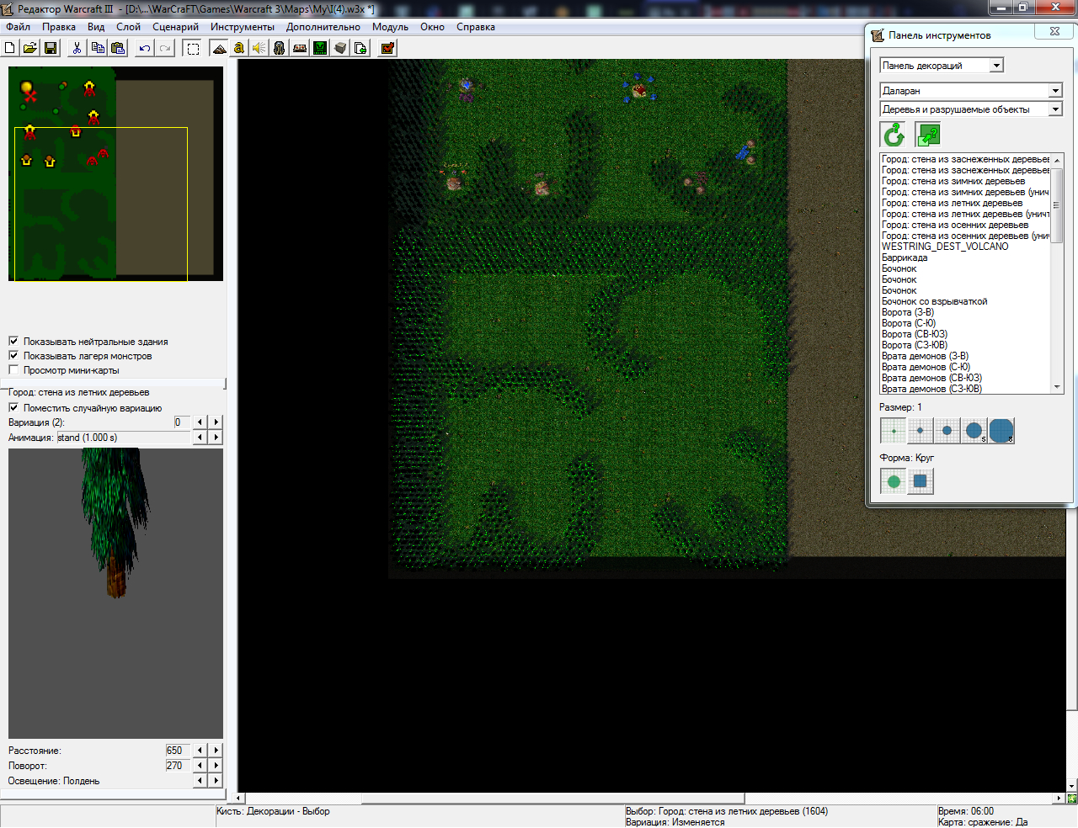Increase variation with right arrow
Screen dimensions: 1078x828
216,422
